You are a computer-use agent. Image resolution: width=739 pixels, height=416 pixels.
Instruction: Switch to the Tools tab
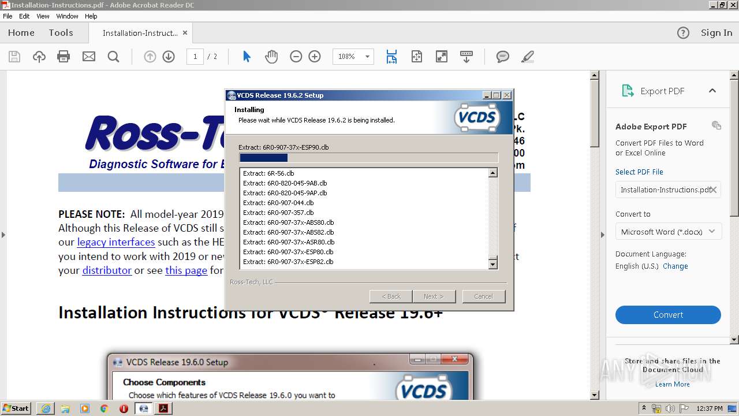(61, 33)
